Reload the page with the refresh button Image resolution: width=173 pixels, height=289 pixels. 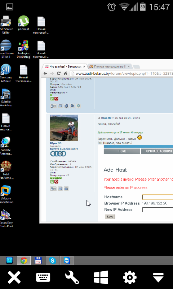(59, 74)
